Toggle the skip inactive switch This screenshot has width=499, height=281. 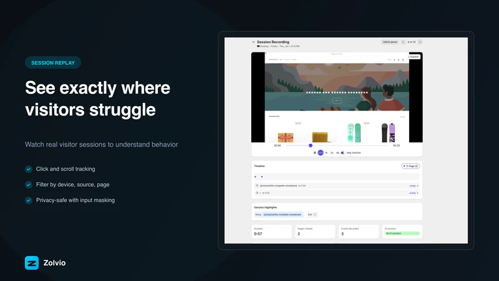342,153
